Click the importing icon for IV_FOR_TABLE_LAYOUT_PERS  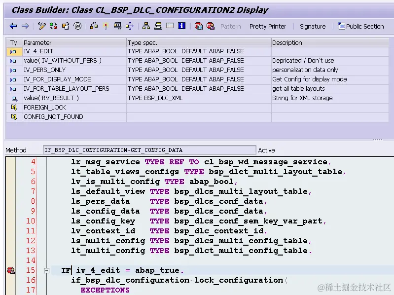(13, 89)
